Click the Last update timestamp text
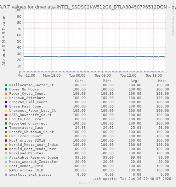The height and width of the screenshot is (187, 176). (132, 179)
